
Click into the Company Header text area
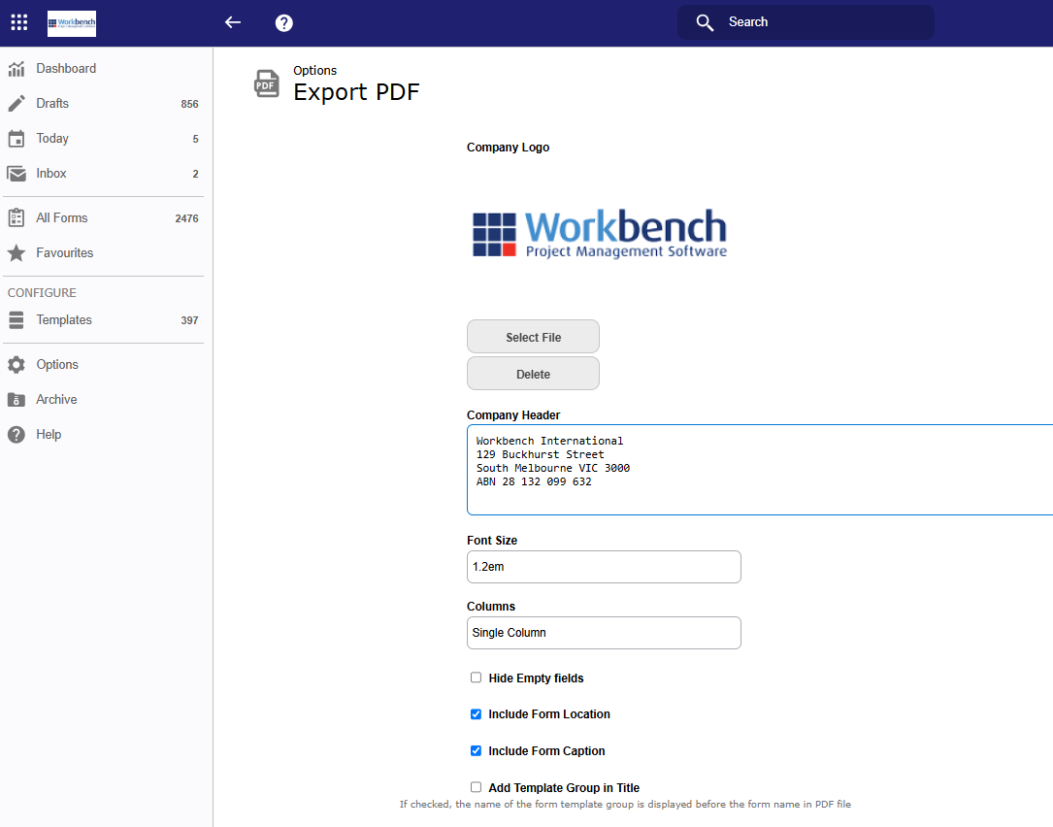point(760,470)
